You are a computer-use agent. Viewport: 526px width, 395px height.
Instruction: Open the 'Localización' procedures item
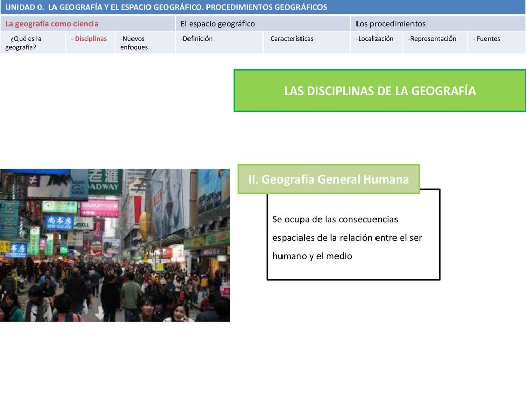click(x=377, y=43)
